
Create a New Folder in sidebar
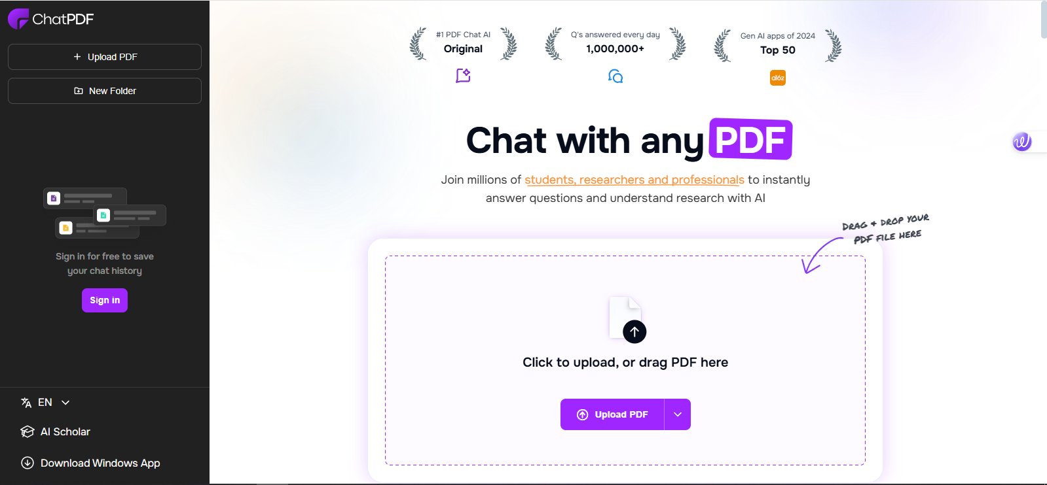pos(105,91)
